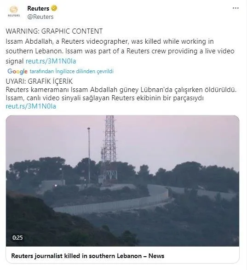The height and width of the screenshot is (270, 247).
Task: Open the Reuters display name
Action: coord(38,8)
